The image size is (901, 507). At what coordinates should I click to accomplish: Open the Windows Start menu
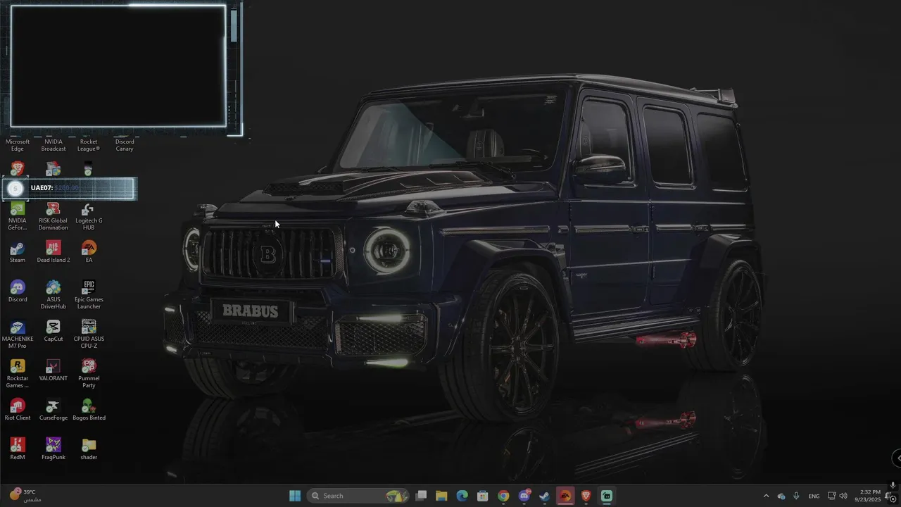click(295, 496)
